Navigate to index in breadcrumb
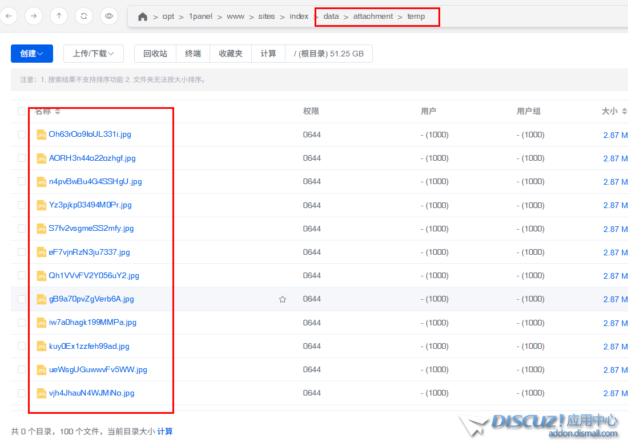The width and height of the screenshot is (628, 448). (299, 17)
